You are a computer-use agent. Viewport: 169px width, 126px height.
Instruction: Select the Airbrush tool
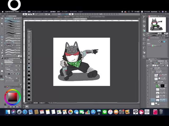point(2,45)
